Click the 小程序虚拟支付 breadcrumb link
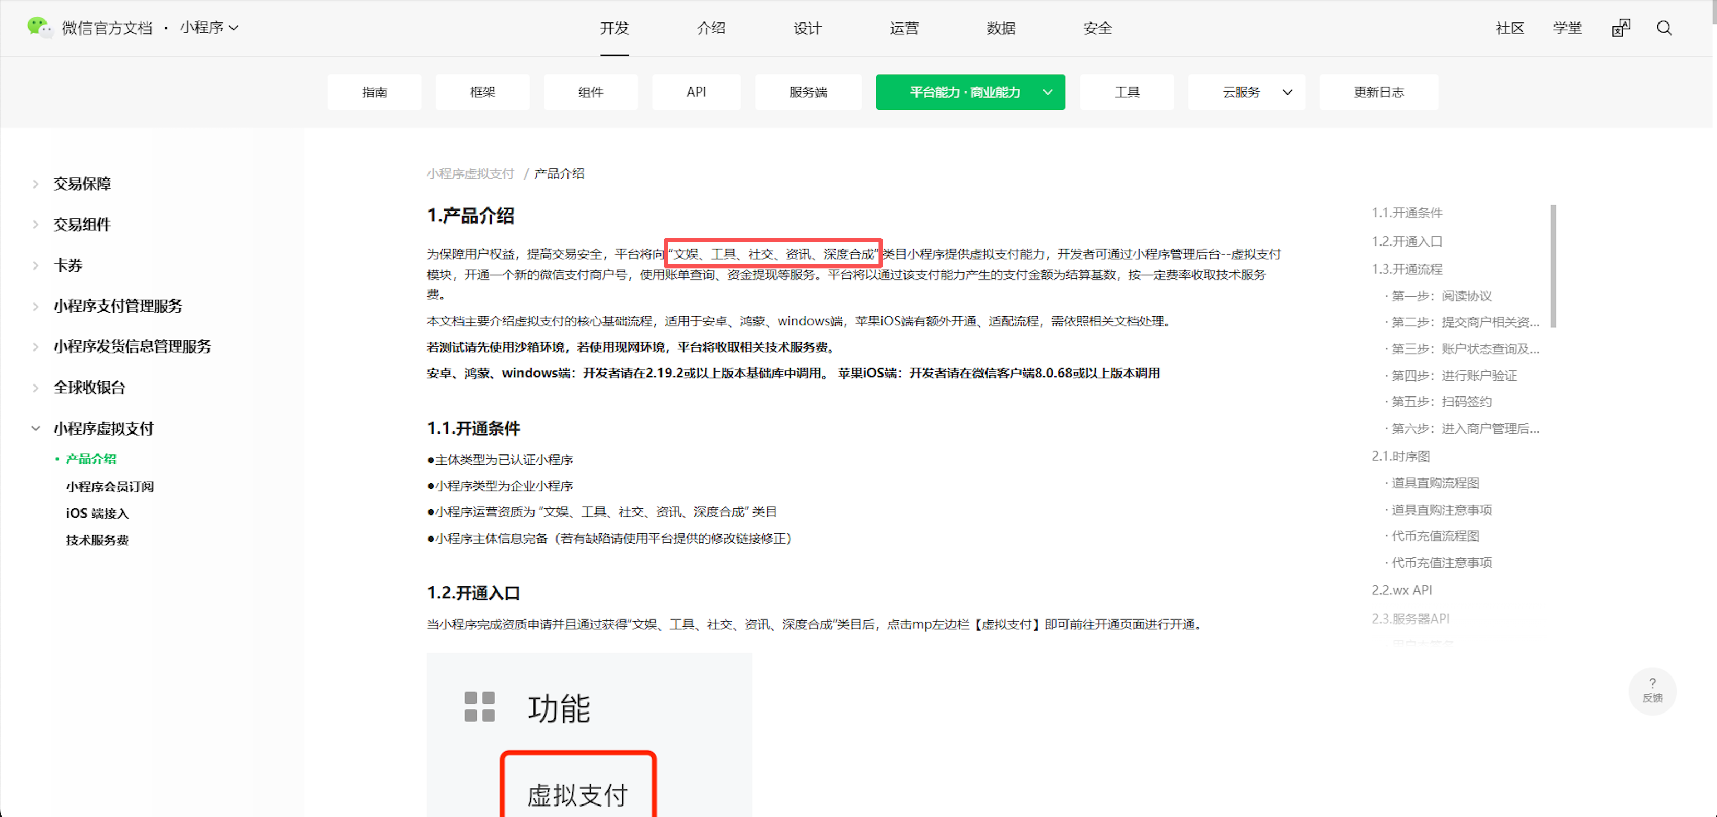The width and height of the screenshot is (1717, 817). tap(471, 173)
